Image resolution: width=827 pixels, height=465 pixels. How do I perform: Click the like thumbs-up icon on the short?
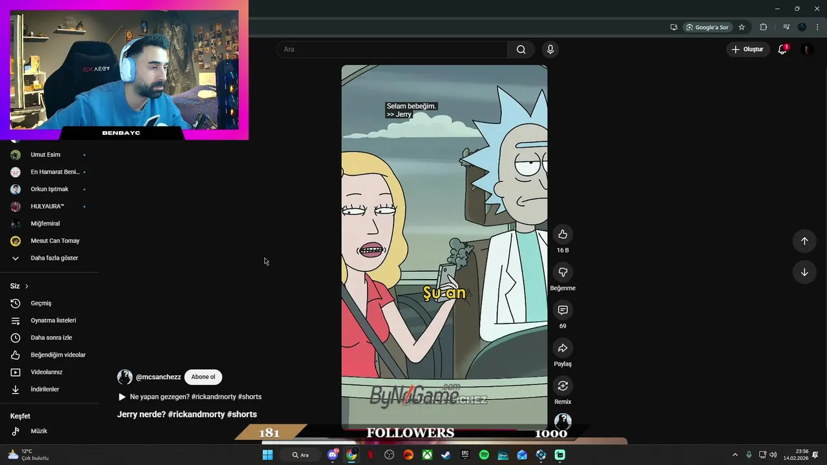point(563,234)
